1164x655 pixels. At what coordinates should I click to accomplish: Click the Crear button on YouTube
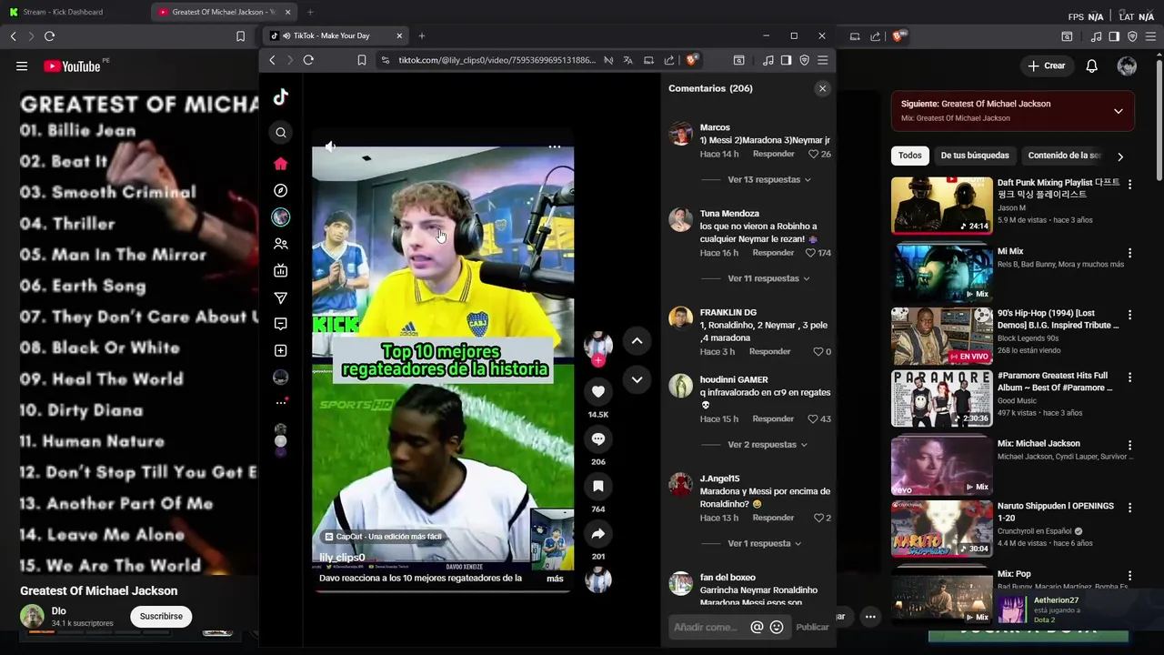[x=1047, y=65]
